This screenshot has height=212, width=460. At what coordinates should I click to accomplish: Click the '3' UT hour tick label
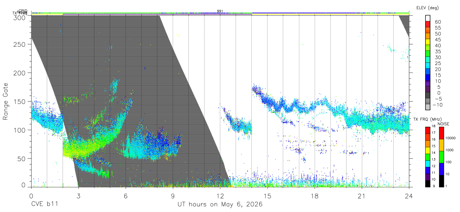[78, 196]
